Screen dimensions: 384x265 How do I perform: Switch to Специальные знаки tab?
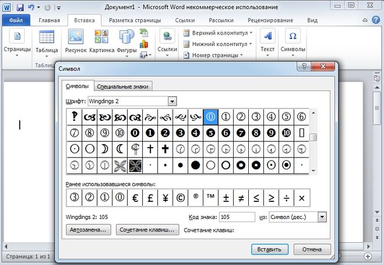(123, 86)
